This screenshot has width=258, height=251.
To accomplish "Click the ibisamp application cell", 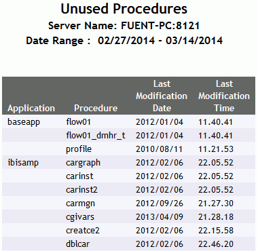I will [23, 163].
